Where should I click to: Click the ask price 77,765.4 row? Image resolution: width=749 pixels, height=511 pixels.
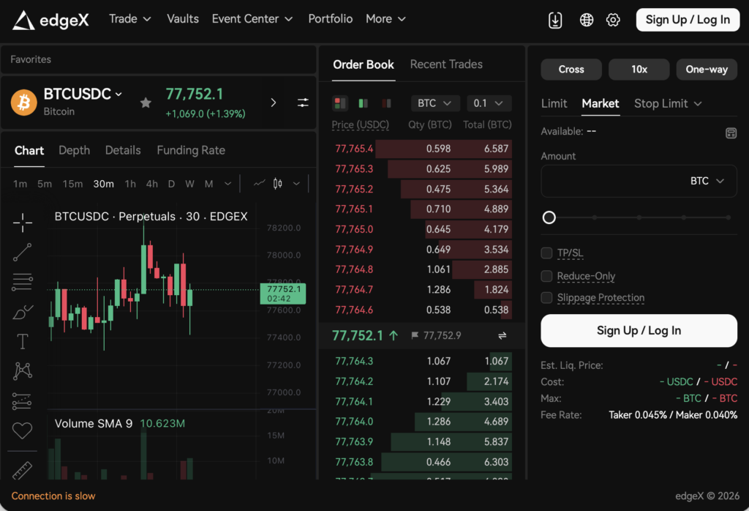[422, 149]
